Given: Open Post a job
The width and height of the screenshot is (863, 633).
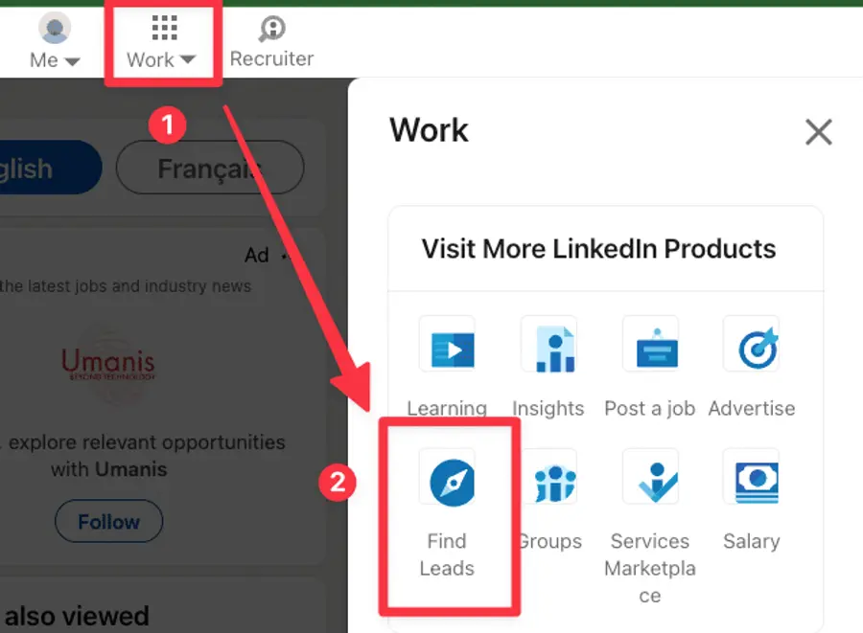Looking at the screenshot, I should point(650,346).
